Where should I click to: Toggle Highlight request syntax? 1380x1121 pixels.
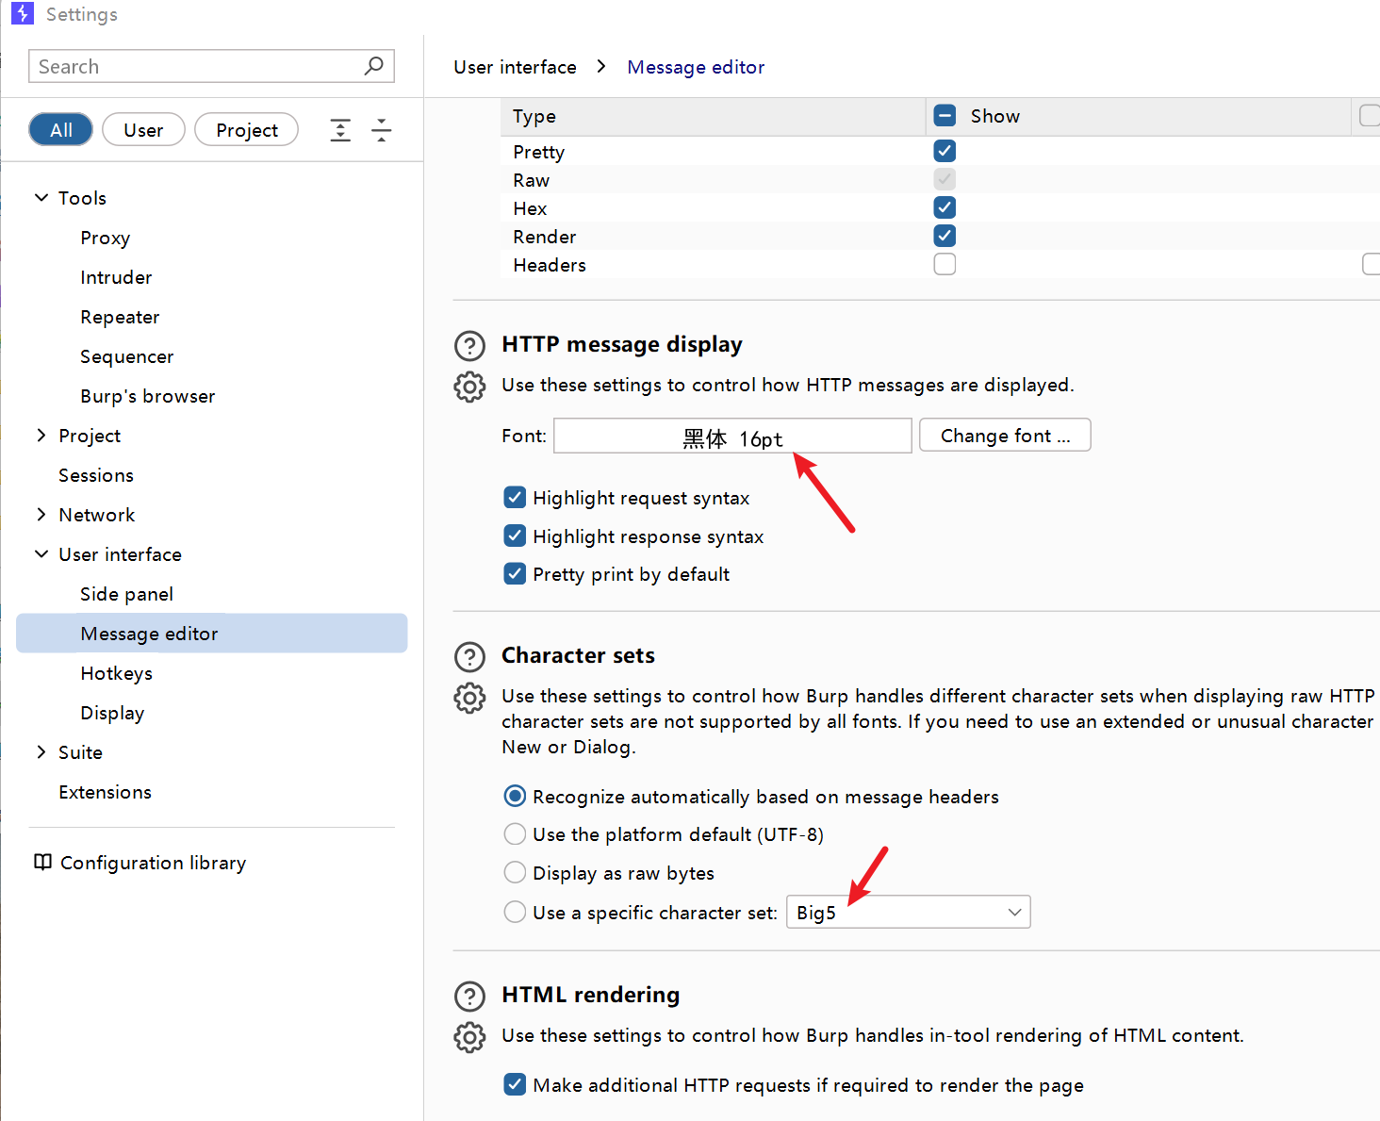[515, 497]
